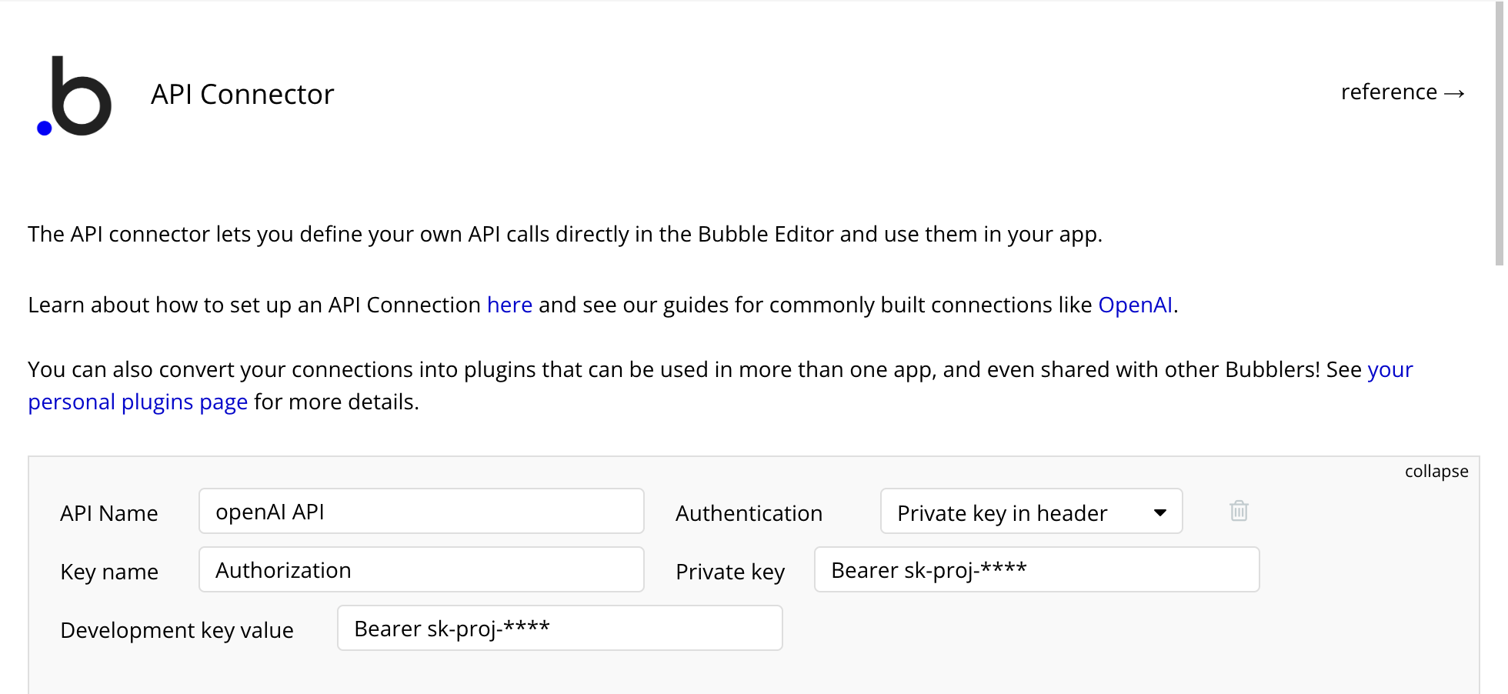Screen dimensions: 1508x694
Task: Collapse the openAI API section
Action: [x=1436, y=472]
